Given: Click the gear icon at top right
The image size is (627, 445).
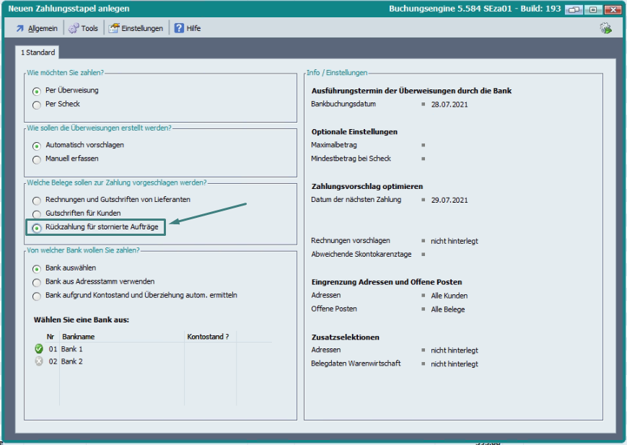Looking at the screenshot, I should [x=605, y=28].
